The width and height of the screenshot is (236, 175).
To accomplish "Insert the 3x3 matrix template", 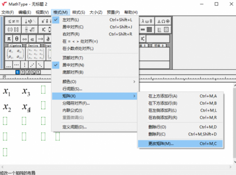I will 36,54.
